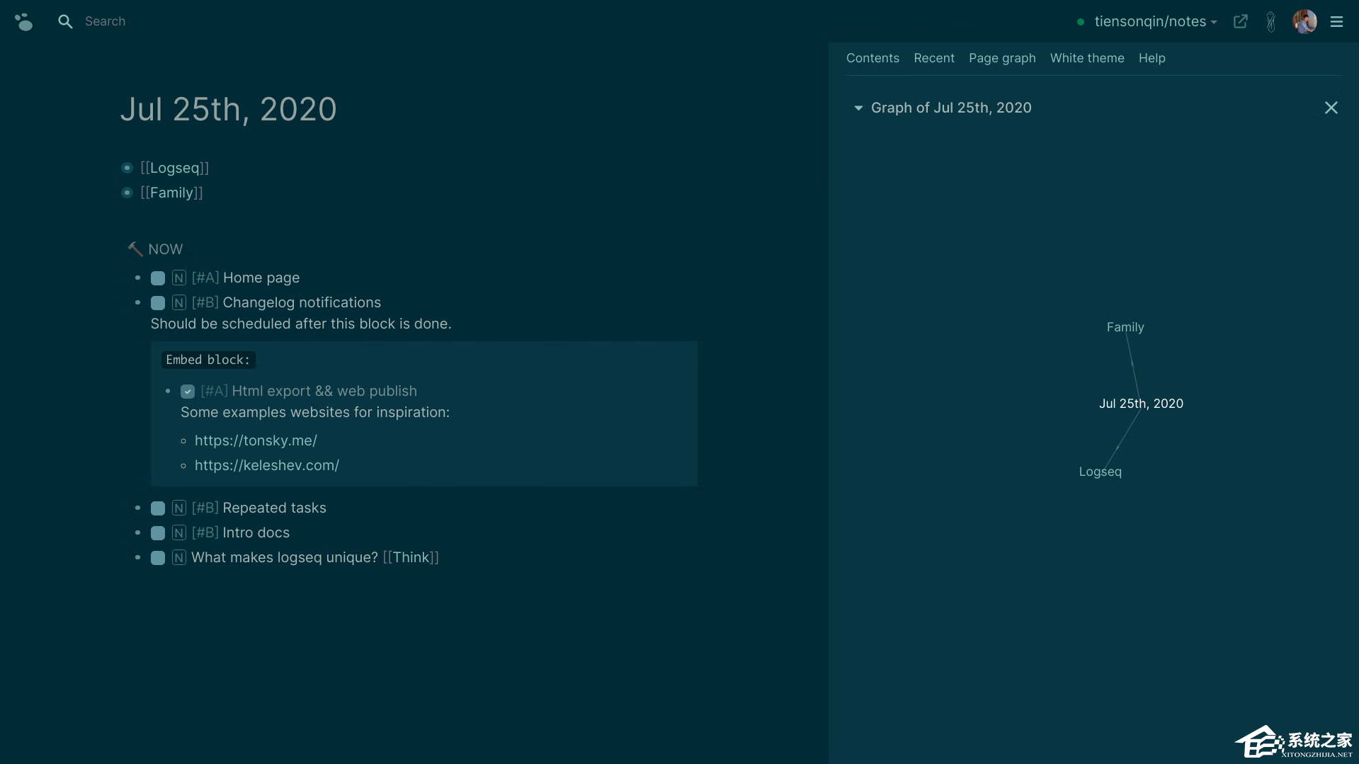Screen dimensions: 1359x764
Task: Click the Logseq node in the graph
Action: [1100, 472]
